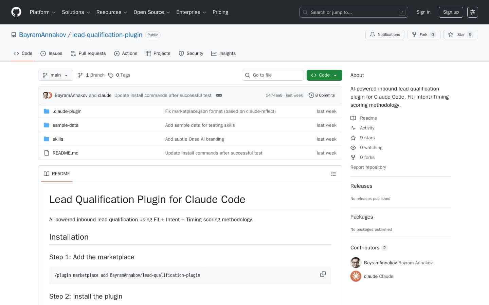Image resolution: width=489 pixels, height=305 pixels.
Task: Expand the truncated commit message ellipsis
Action: (x=219, y=95)
